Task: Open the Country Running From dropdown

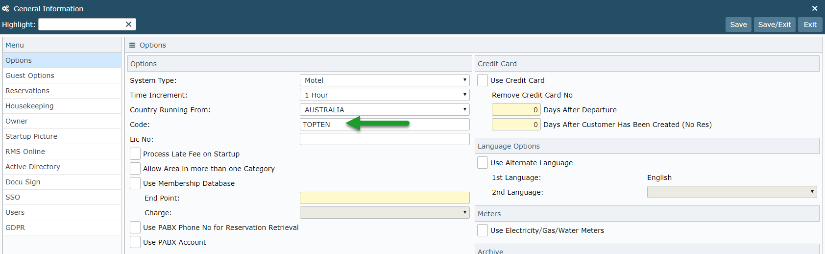Action: 384,110
